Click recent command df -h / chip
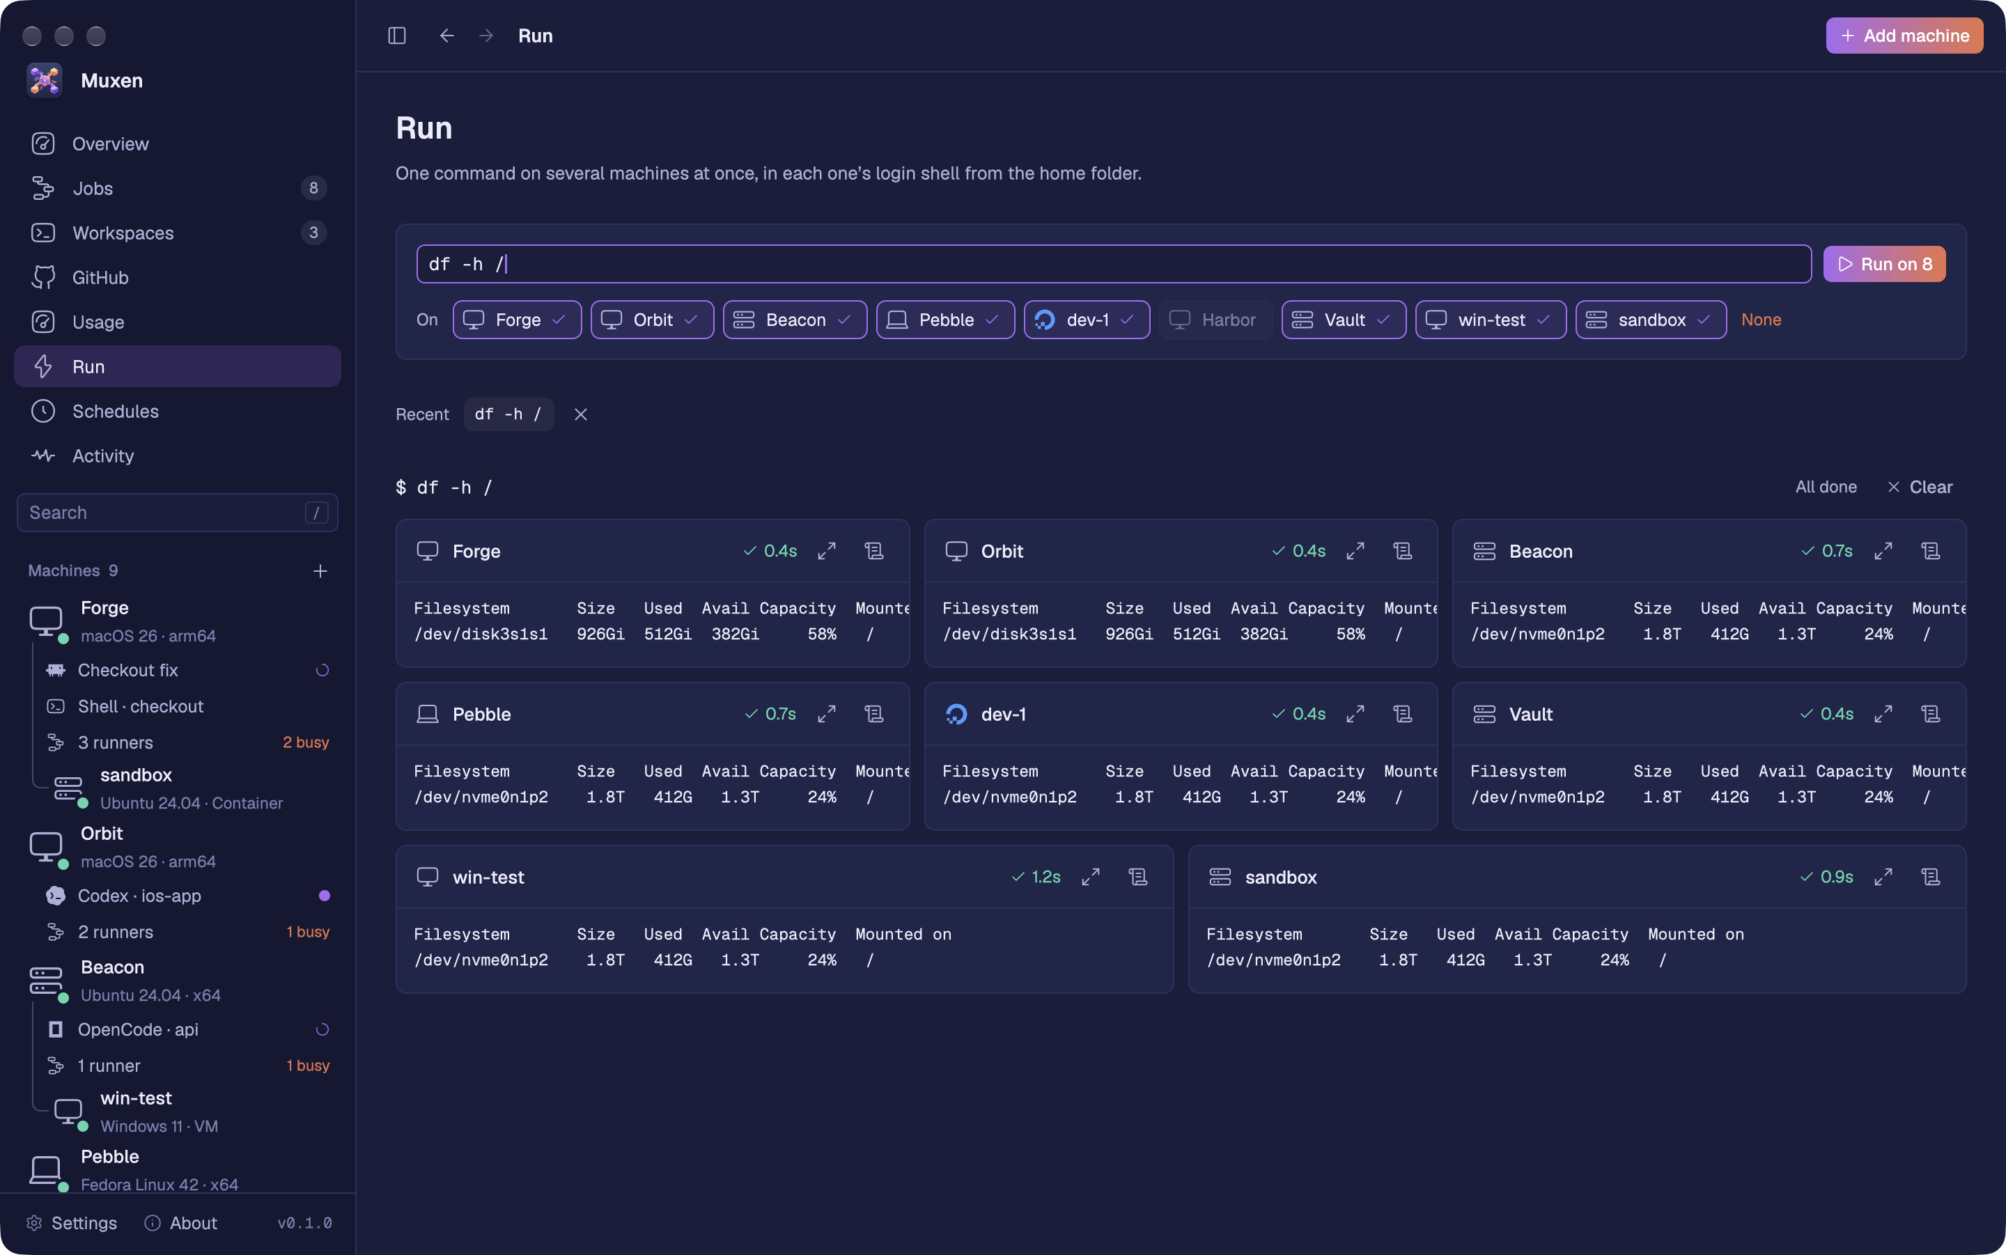This screenshot has width=2006, height=1255. (x=508, y=414)
